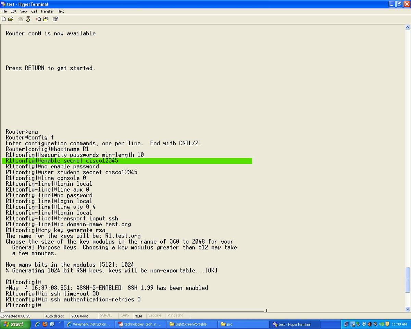Launch Firefox from the Quick Launch bar

coord(45,324)
